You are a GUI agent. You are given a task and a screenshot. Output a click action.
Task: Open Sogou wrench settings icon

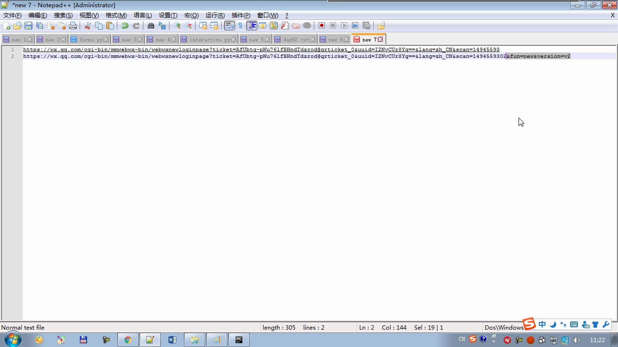[606, 325]
